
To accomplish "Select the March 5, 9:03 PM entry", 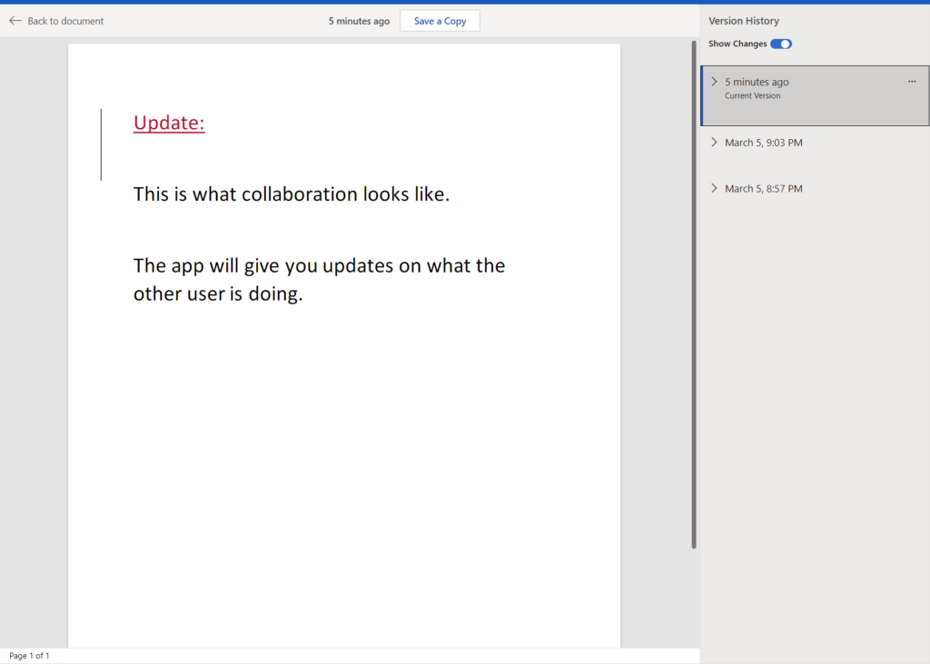I will pyautogui.click(x=815, y=143).
